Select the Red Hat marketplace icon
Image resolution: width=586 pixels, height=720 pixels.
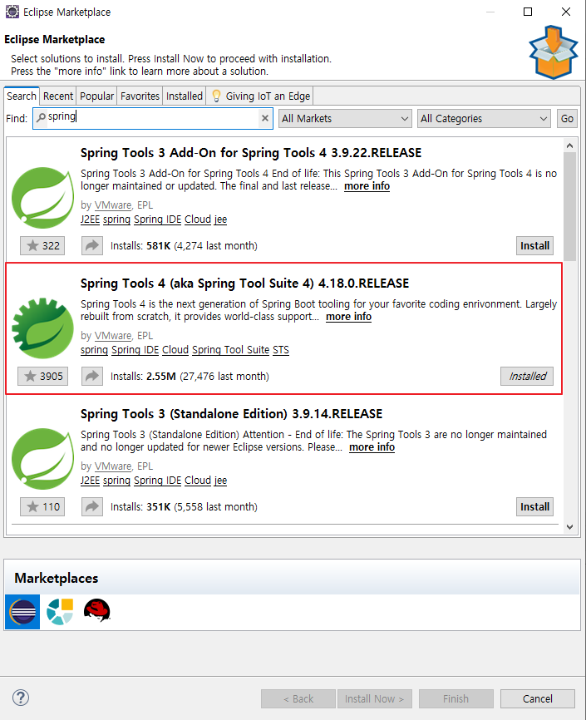coord(97,611)
